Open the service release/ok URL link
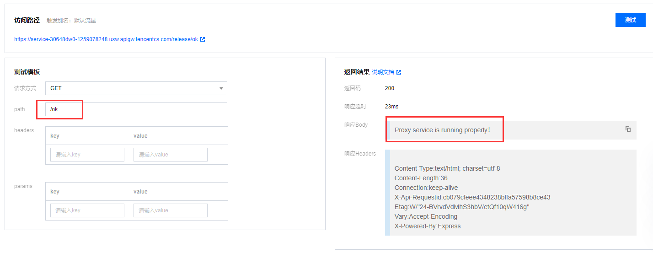This screenshot has height=253, width=653. (x=106, y=39)
